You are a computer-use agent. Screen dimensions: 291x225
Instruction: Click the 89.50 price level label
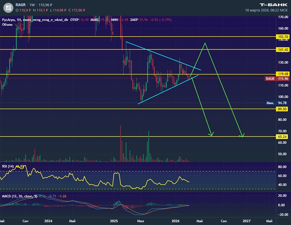pos(282,109)
